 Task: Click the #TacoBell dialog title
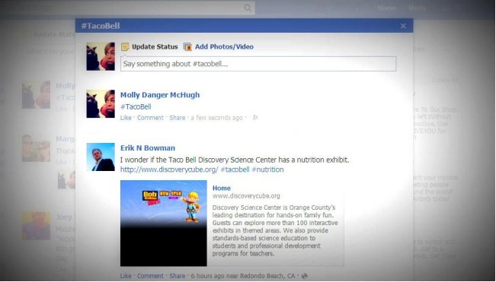click(101, 26)
